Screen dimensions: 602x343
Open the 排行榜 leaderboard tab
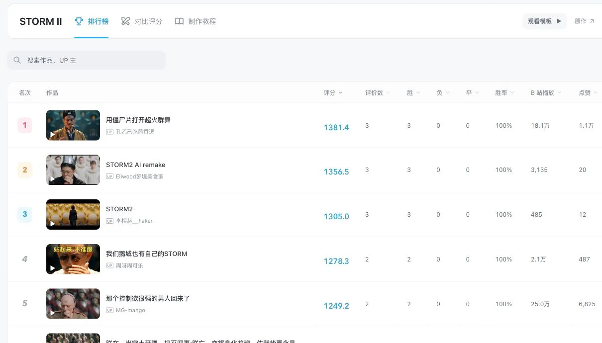[91, 21]
